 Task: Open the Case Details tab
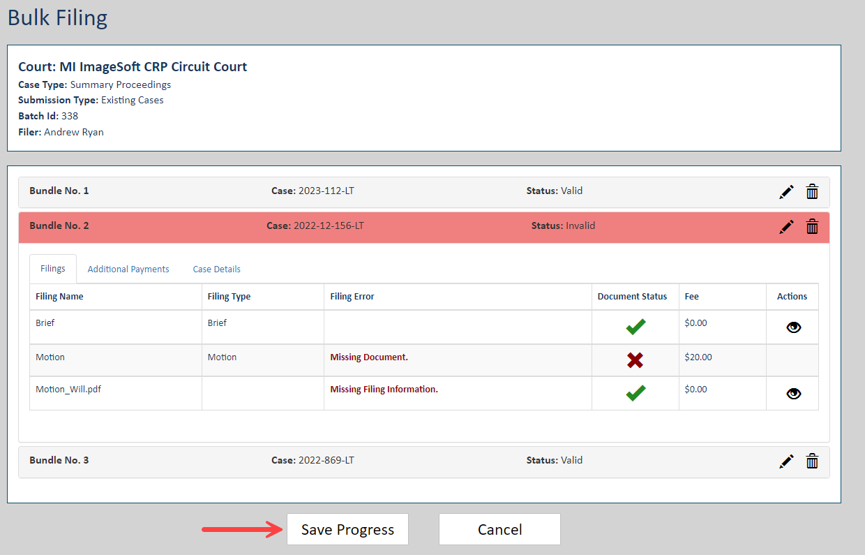tap(217, 269)
